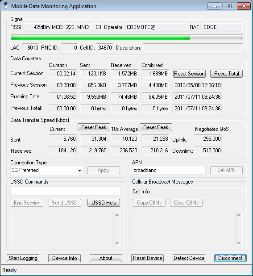Open the Device Info dialog
Viewport: 253px width, 276px height.
[65, 258]
